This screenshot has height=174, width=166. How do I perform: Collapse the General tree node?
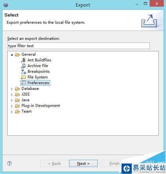pyautogui.click(x=12, y=55)
